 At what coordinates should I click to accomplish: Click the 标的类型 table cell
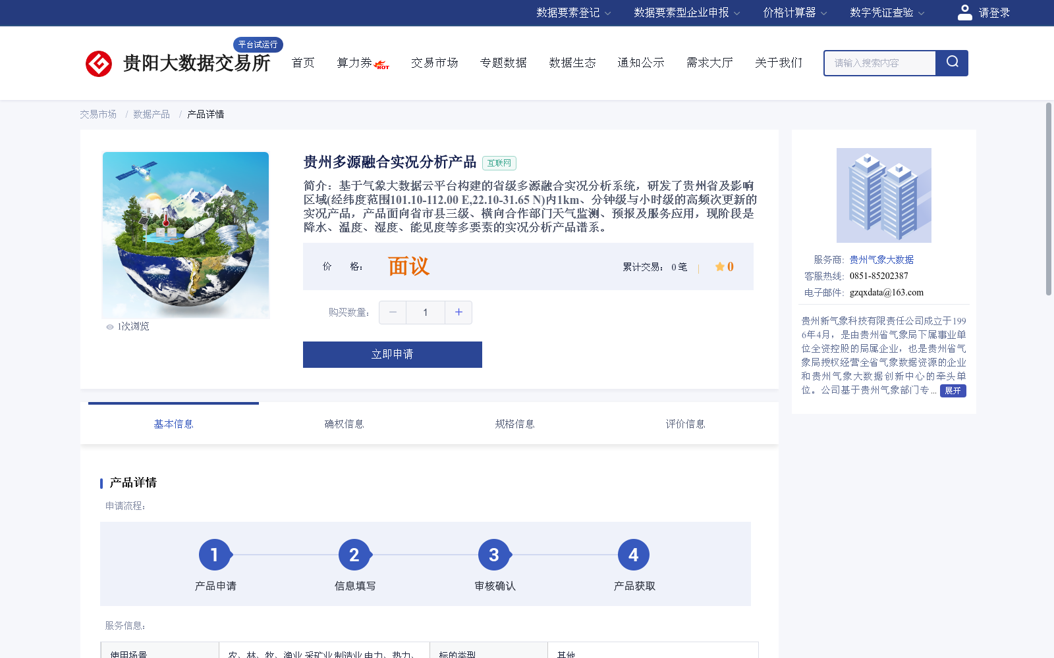(x=489, y=651)
